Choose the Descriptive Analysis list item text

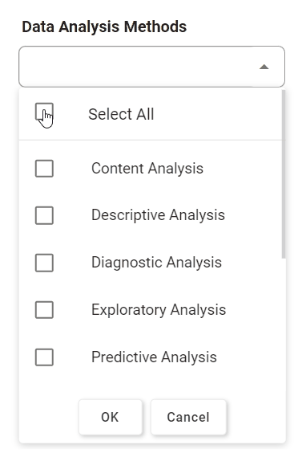pos(158,215)
